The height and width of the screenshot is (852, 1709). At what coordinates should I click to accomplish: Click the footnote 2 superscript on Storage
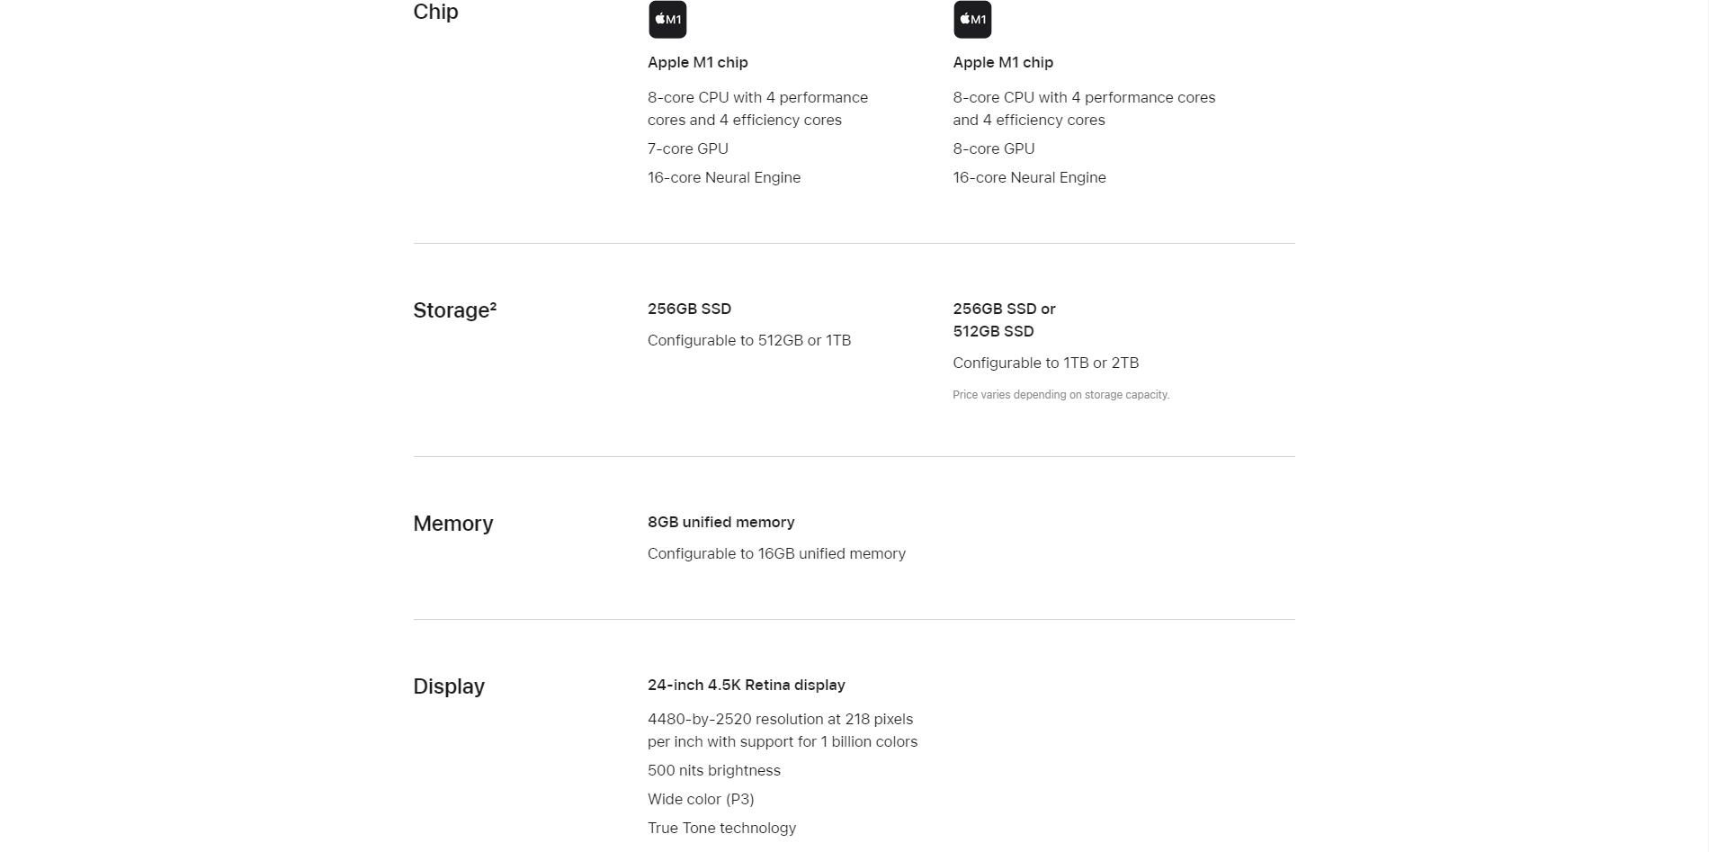(x=493, y=305)
